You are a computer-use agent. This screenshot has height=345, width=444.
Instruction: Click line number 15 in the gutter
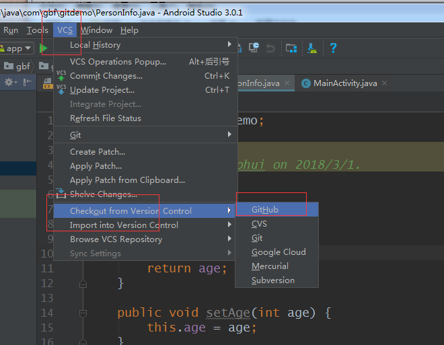47,328
